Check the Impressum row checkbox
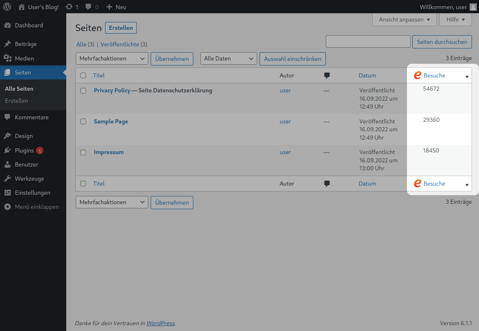This screenshot has height=331, width=479. (83, 152)
